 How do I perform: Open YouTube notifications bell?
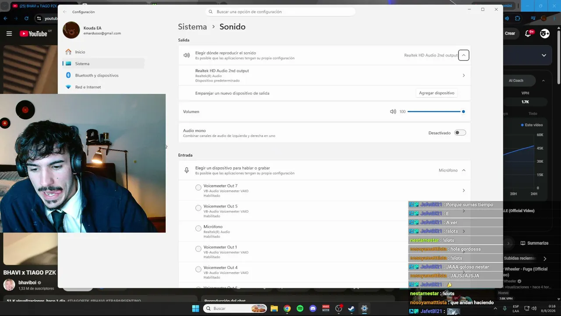[529, 33]
